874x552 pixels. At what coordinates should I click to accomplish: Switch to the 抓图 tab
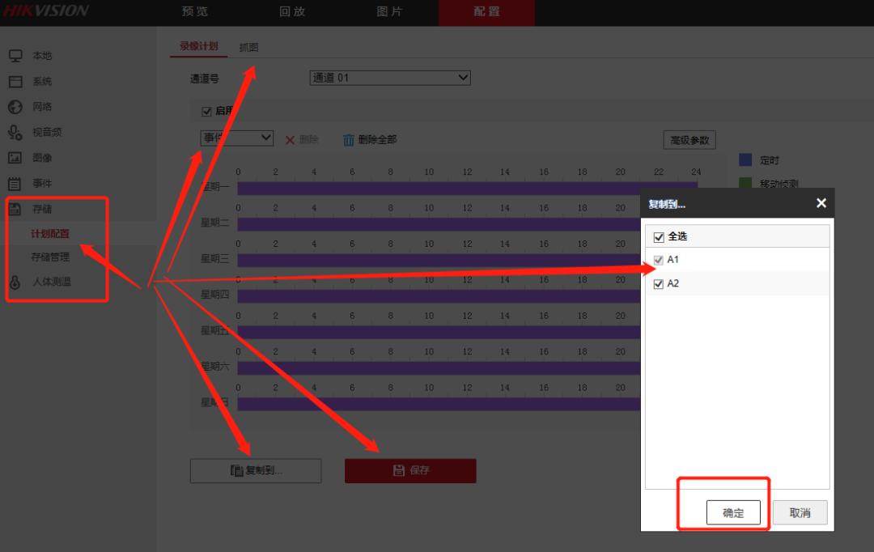248,47
